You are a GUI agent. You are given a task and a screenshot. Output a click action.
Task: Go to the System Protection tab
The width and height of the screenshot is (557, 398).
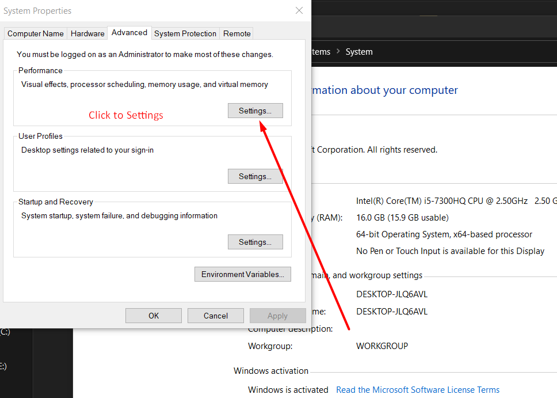click(x=185, y=33)
